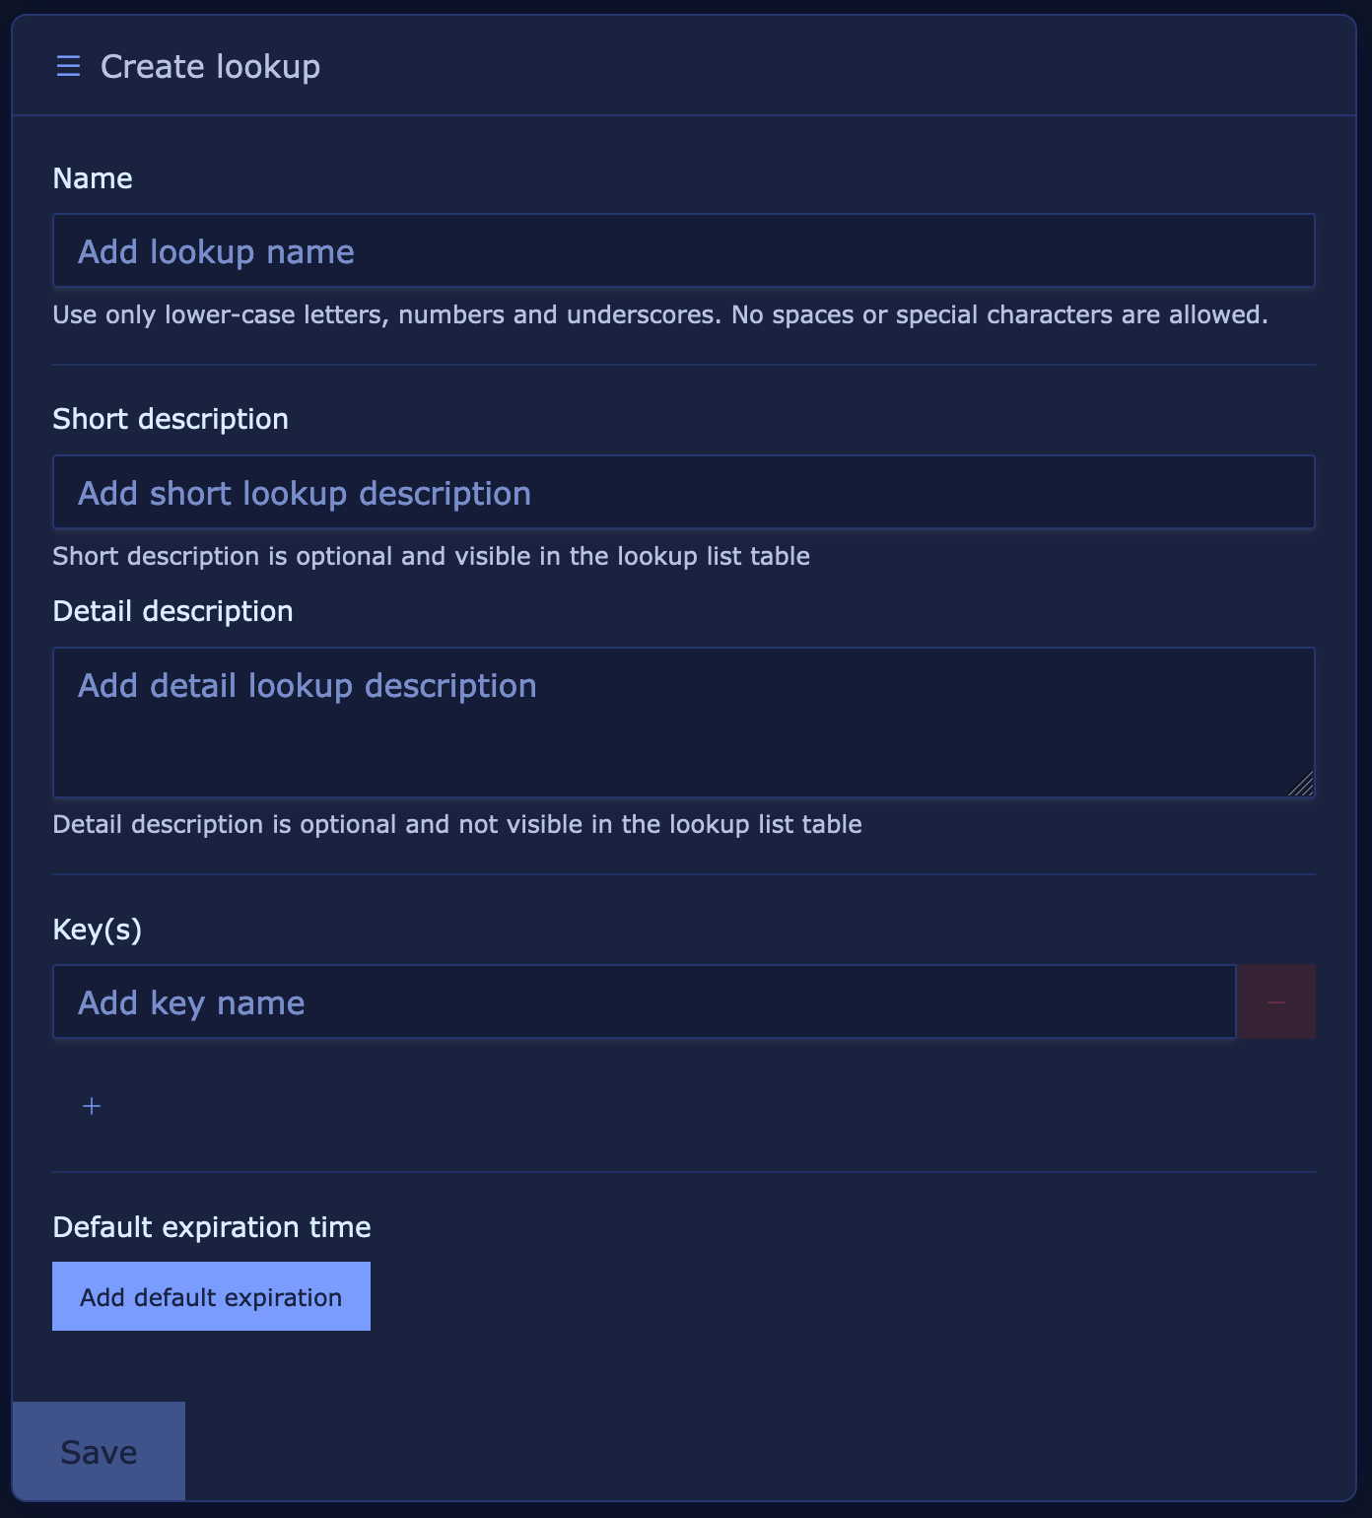Click the Short description label

coord(171,419)
